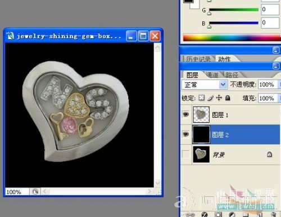Toggle lock all padlock icon
281x217 pixels.
[x=228, y=98]
